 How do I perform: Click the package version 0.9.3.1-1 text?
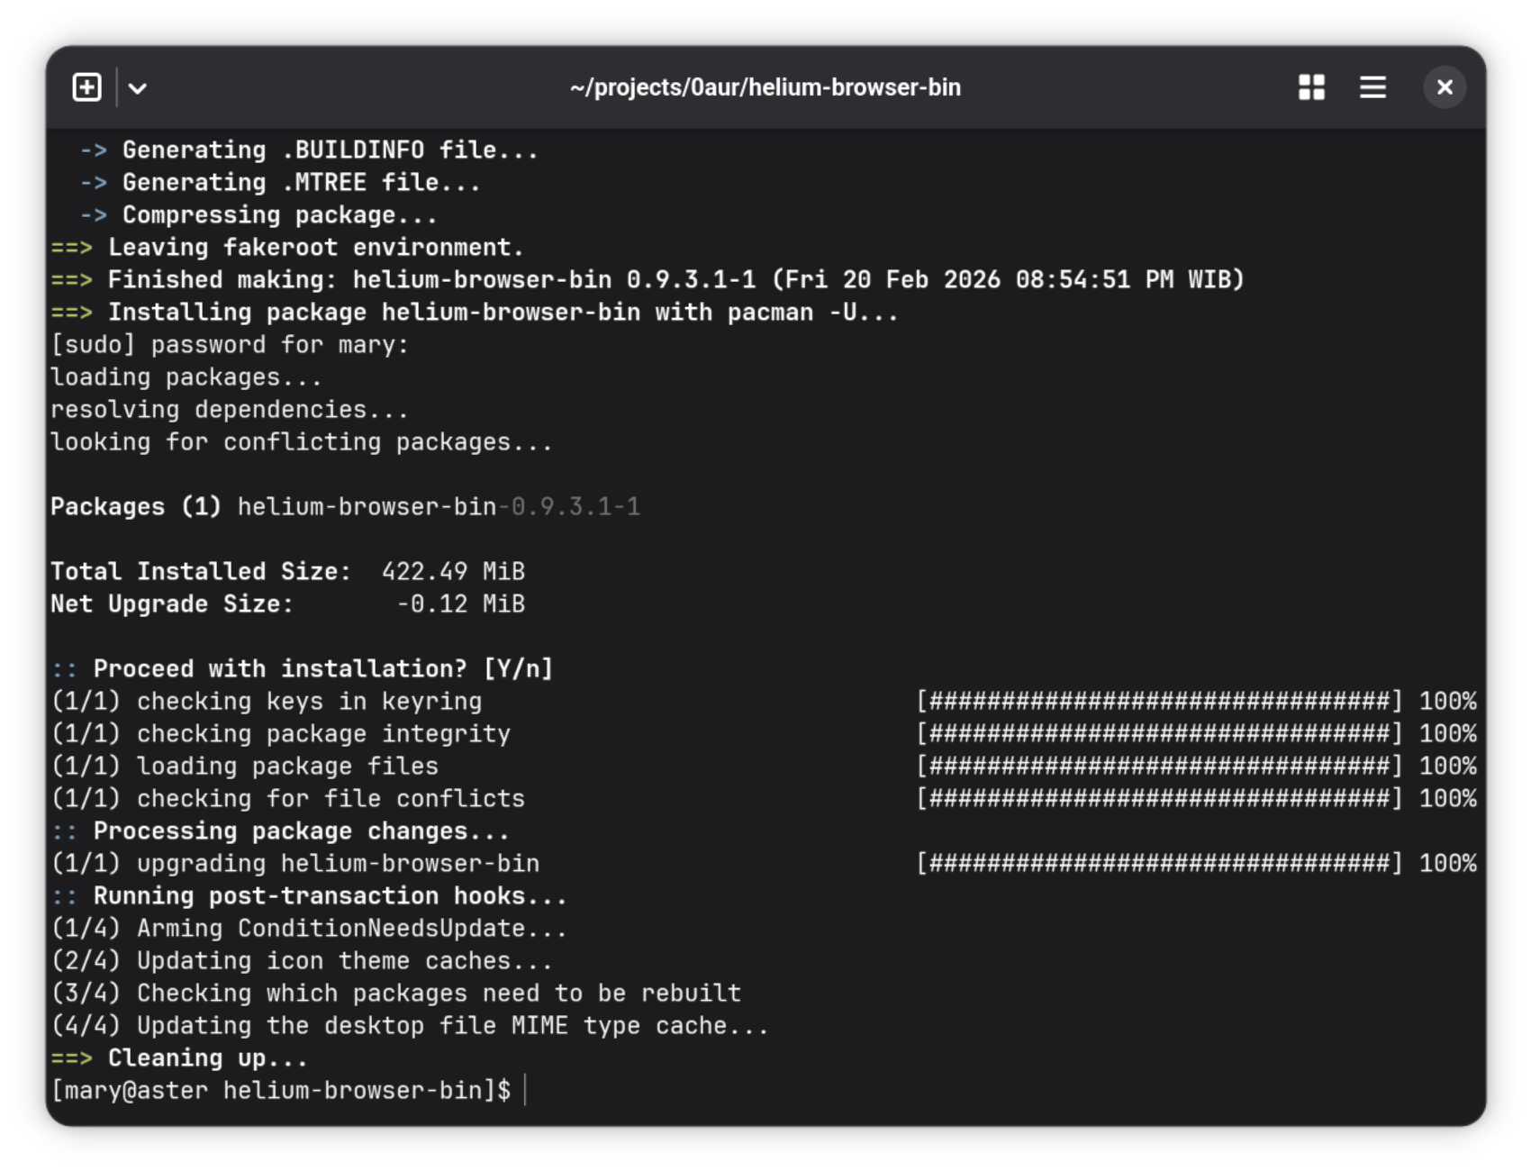574,507
